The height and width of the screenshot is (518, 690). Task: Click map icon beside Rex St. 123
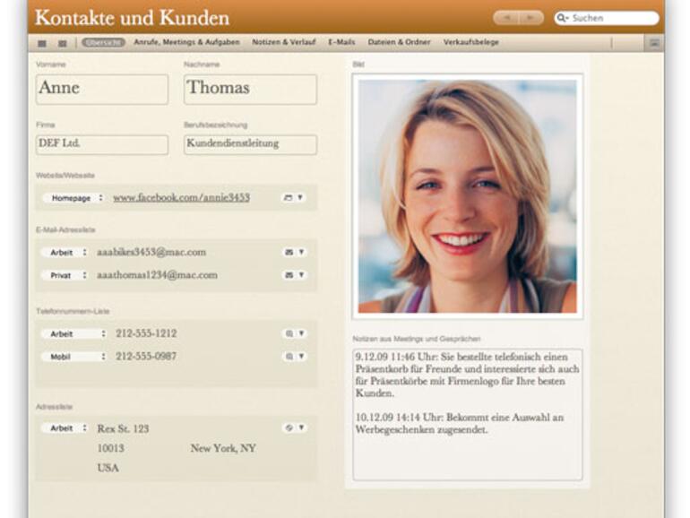(x=289, y=427)
